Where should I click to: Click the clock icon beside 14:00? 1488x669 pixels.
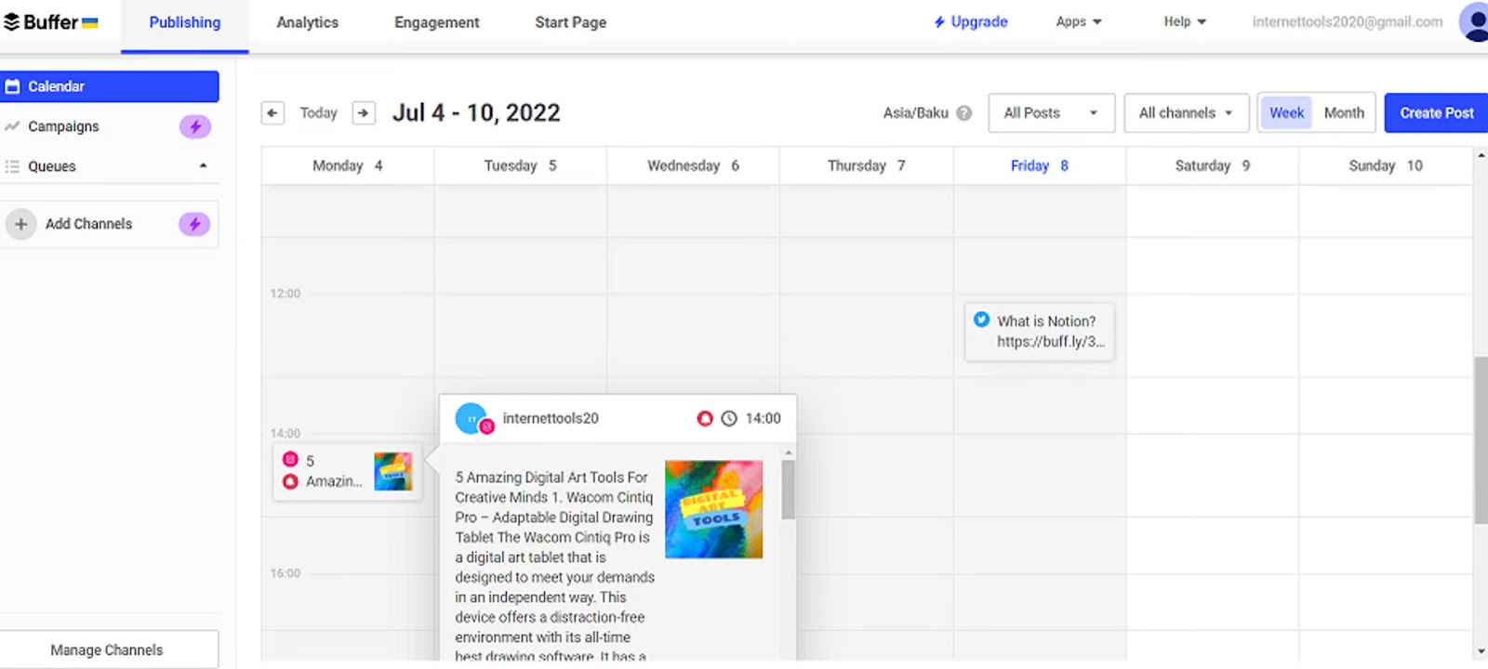click(729, 419)
